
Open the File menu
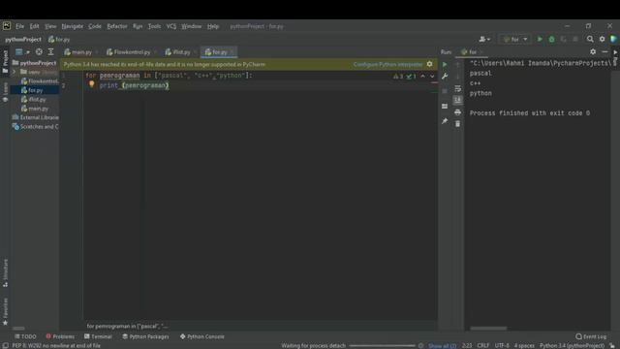[x=19, y=26]
